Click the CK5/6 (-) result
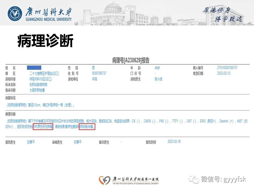Image resolution: width=254 pixels, height=191 pixels. (x=149, y=121)
